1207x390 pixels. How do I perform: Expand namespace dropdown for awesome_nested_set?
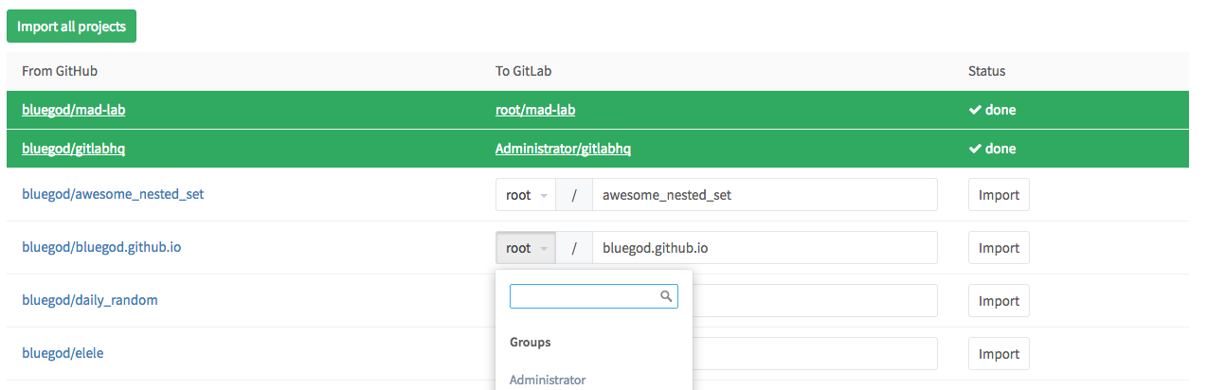526,195
